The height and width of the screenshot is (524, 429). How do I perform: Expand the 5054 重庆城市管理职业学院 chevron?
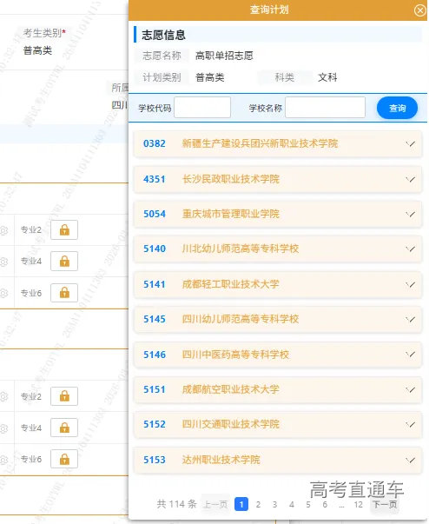pos(410,214)
